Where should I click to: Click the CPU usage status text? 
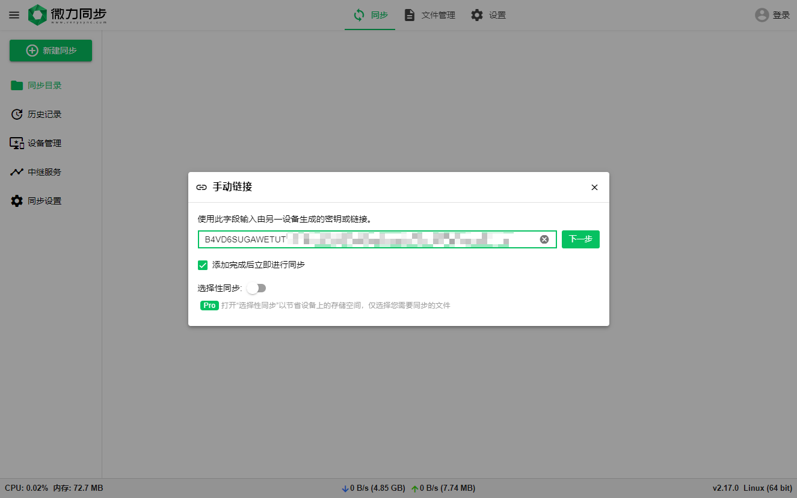point(26,488)
